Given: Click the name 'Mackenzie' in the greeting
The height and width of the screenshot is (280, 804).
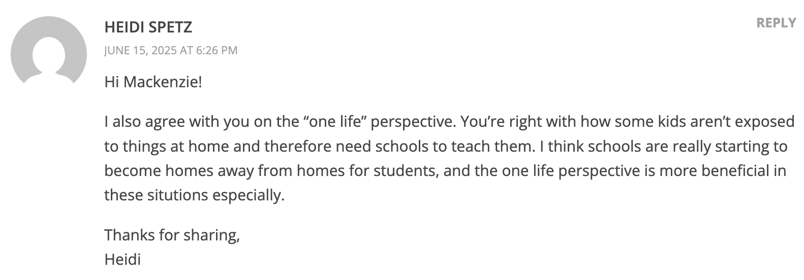Looking at the screenshot, I should click(162, 81).
